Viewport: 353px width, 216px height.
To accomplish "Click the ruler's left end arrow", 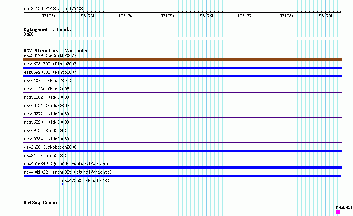I will pos(25,12).
